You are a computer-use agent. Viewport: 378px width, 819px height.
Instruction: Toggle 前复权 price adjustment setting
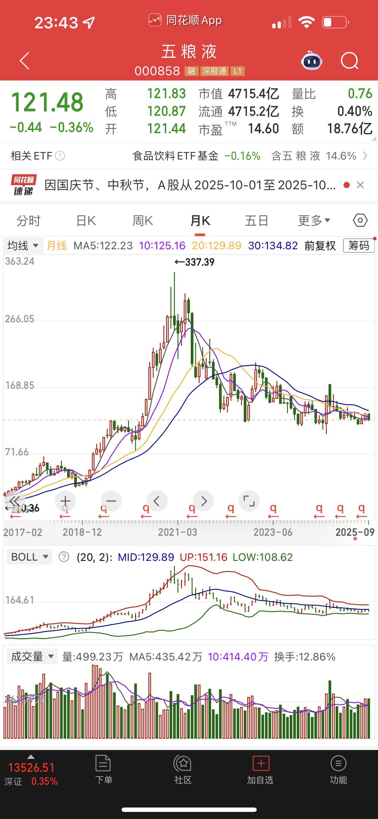(320, 246)
